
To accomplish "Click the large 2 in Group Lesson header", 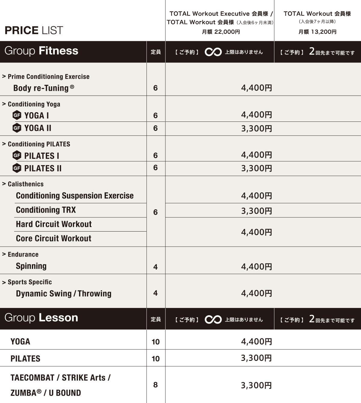I will point(312,319).
